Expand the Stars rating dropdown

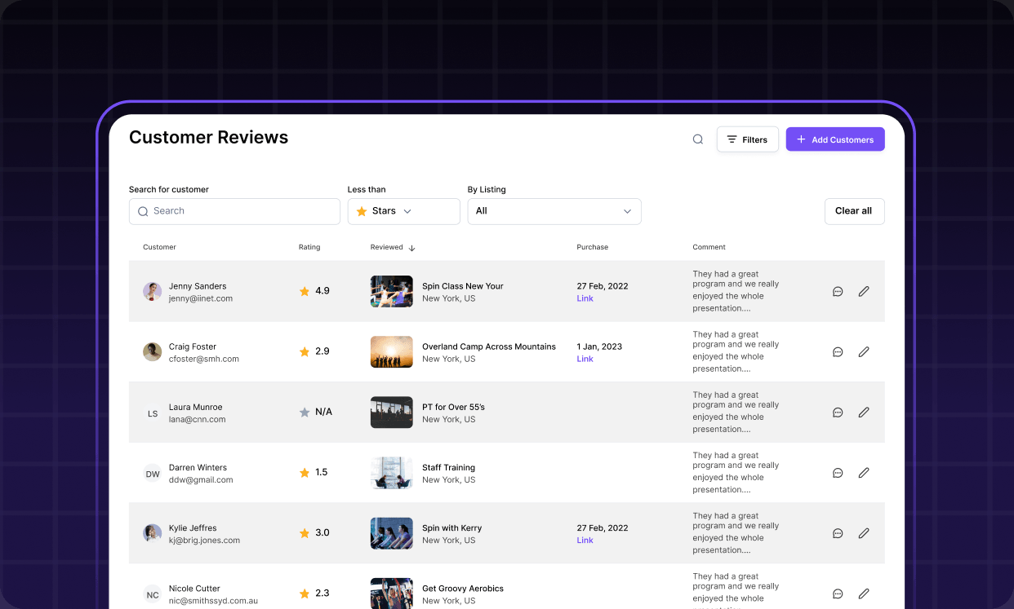(403, 211)
